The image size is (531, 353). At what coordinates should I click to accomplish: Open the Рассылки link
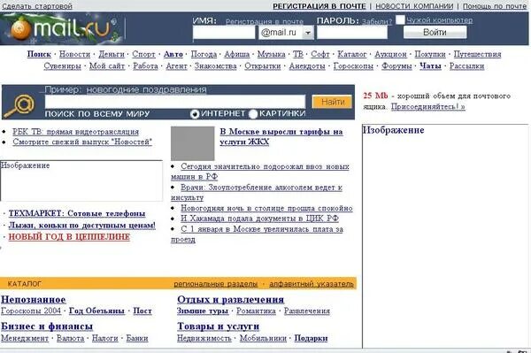(x=466, y=66)
